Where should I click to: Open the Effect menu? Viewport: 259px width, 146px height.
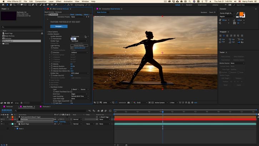pyautogui.click(x=59, y=1)
